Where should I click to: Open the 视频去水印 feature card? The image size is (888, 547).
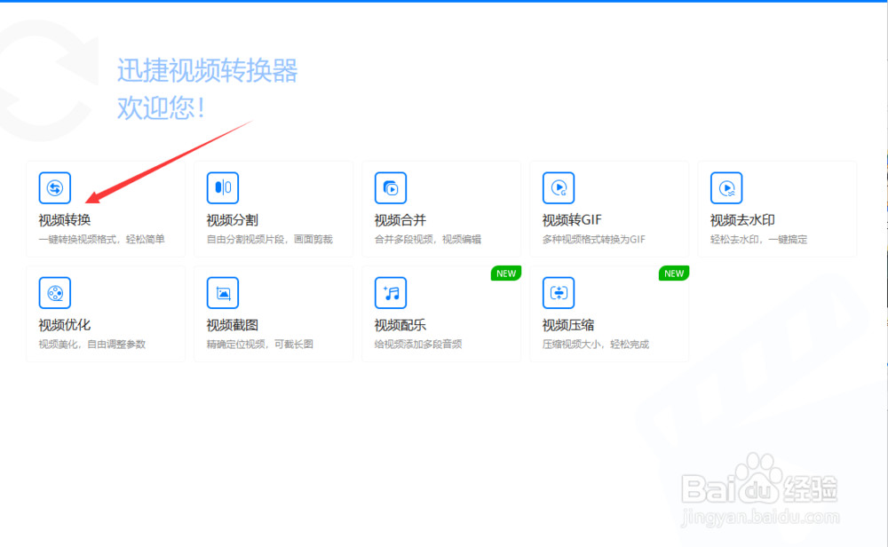pyautogui.click(x=777, y=209)
